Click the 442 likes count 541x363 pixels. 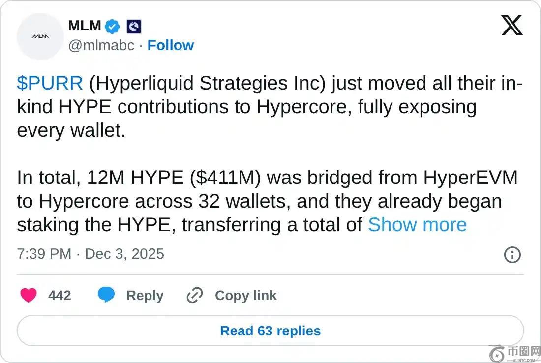tap(60, 296)
